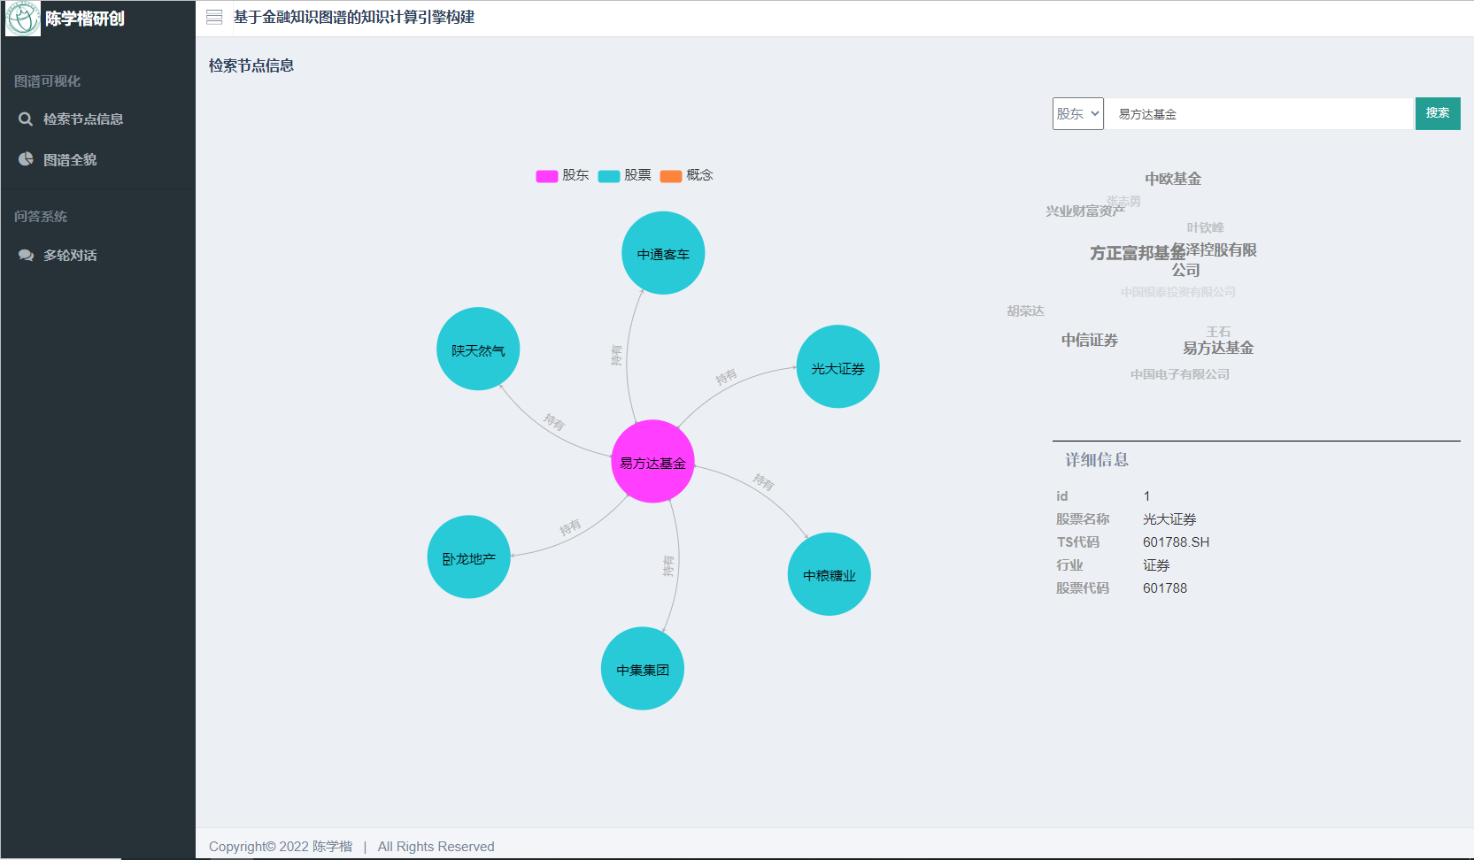Click the 持有 label on the 卧龙地产 edge
Image resolution: width=1474 pixels, height=860 pixels.
(570, 527)
